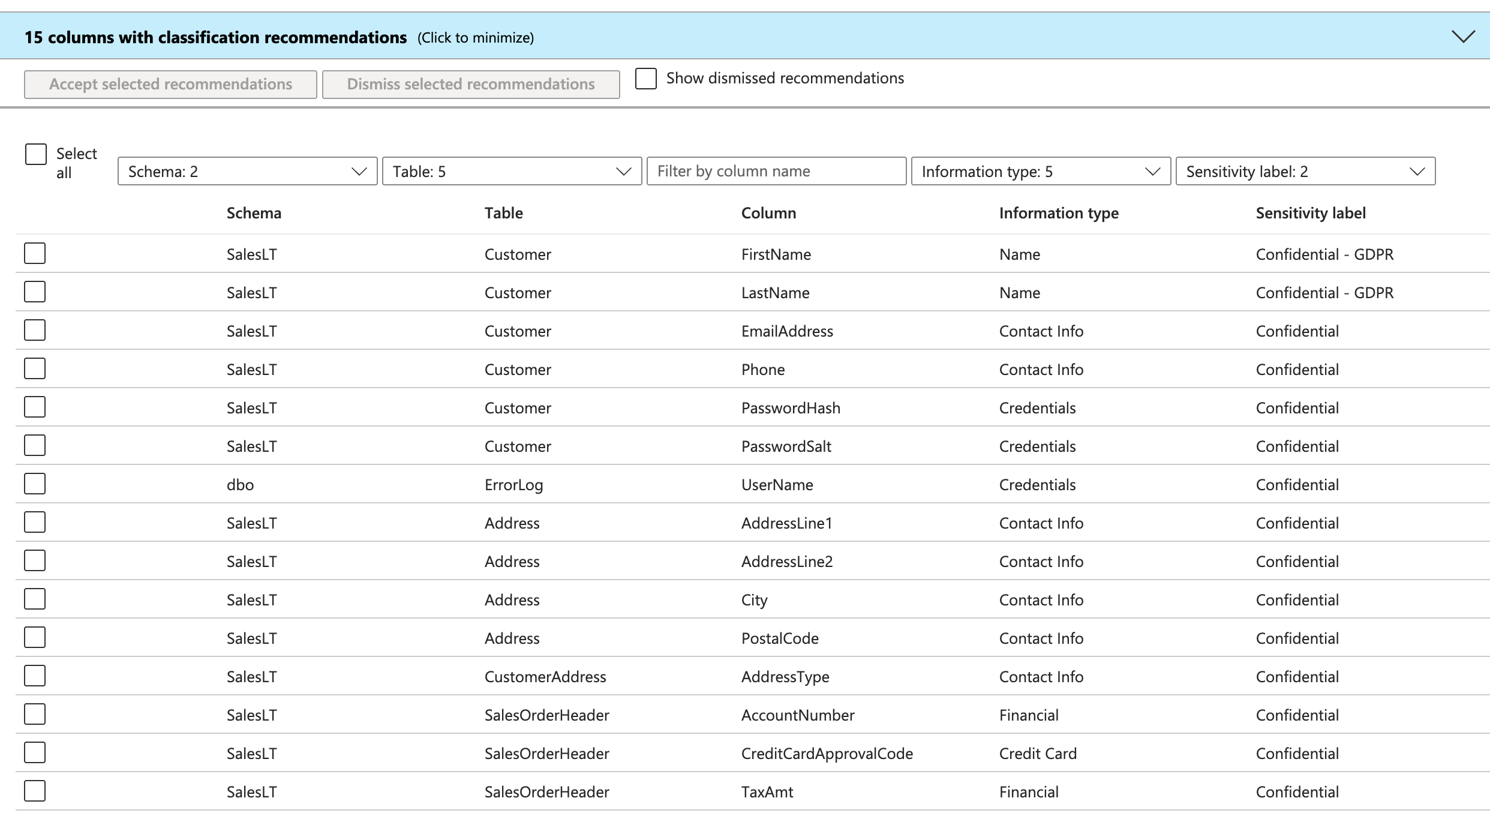The height and width of the screenshot is (822, 1490).
Task: Tick the PostalCode row checkbox
Action: [x=35, y=638]
